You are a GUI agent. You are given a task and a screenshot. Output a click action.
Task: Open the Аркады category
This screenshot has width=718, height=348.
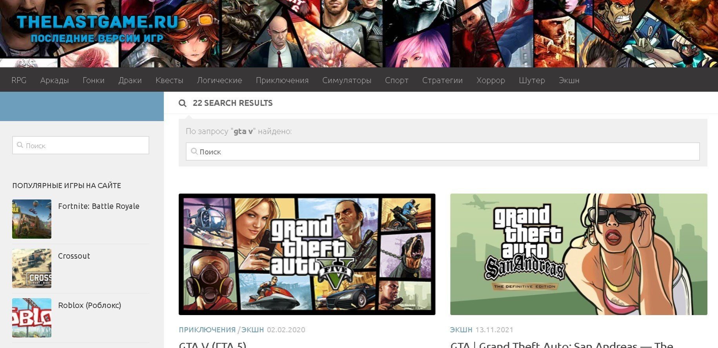55,80
